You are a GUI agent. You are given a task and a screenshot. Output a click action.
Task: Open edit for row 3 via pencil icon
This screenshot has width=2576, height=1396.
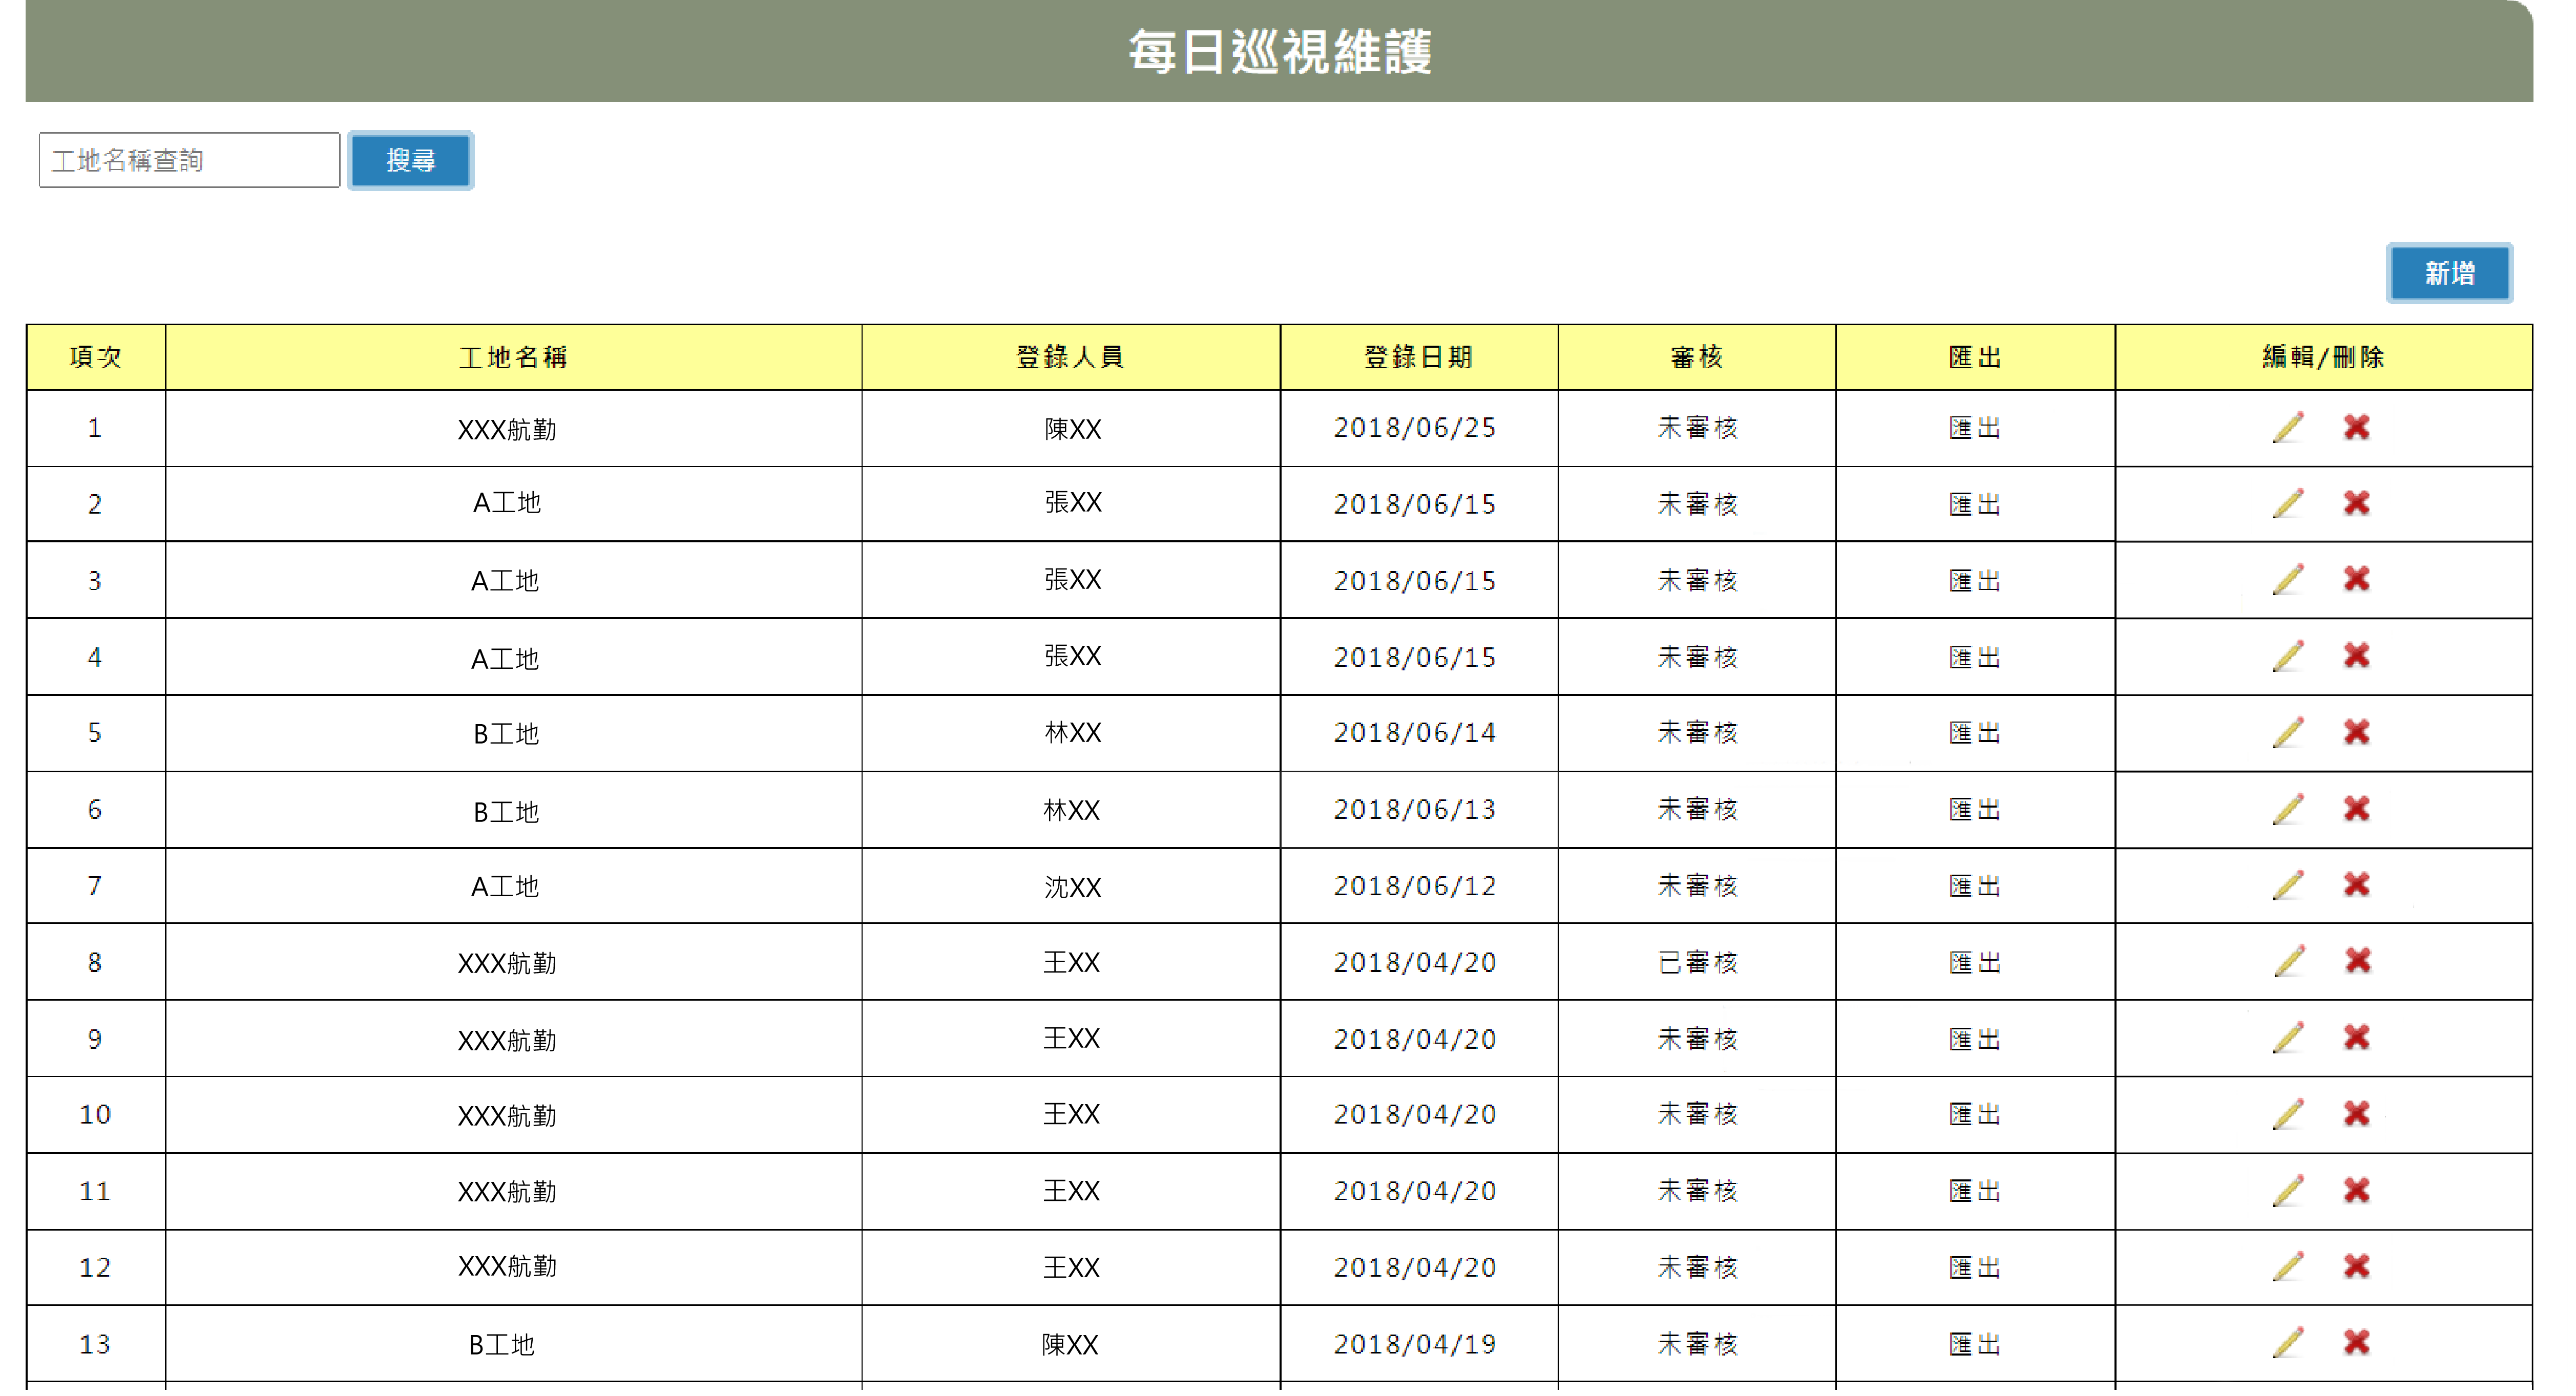coord(2287,580)
